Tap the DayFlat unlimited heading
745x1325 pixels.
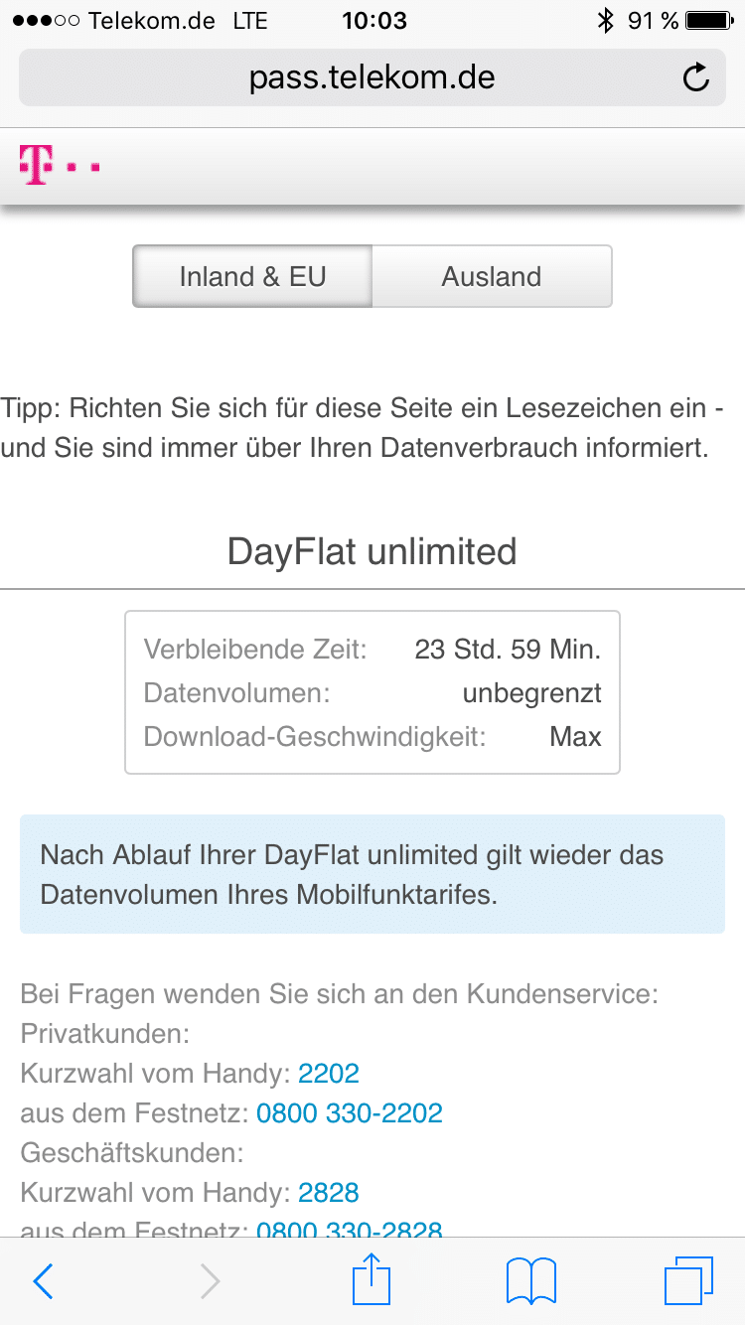(372, 550)
